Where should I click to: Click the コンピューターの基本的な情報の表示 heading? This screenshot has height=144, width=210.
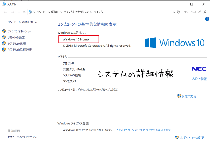coord(87,24)
